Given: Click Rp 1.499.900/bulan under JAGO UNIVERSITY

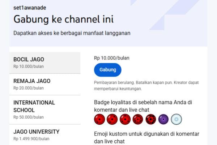Looking at the screenshot, I should tap(31, 139).
